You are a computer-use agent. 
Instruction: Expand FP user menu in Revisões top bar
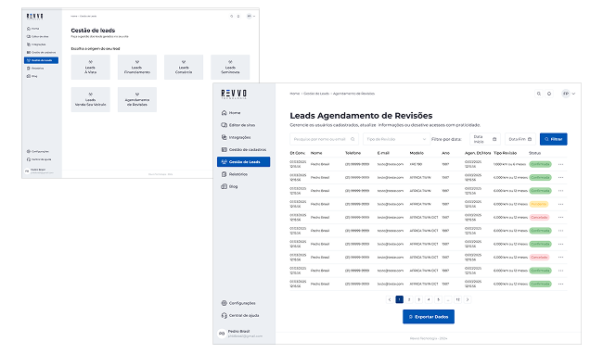pos(569,94)
